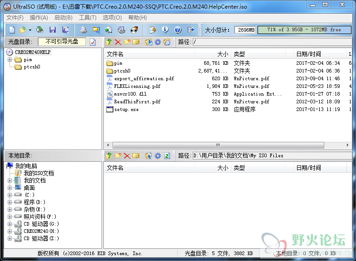Expand the (C:) drive node

pos(10,195)
